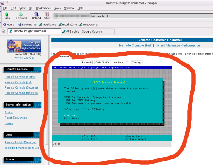Switch to VPB cable - Google Search tab
The width and height of the screenshot is (213, 165).
(x=88, y=32)
